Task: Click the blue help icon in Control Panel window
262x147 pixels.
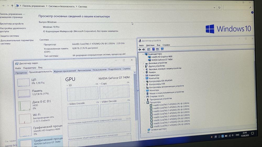Action: (x=252, y=13)
